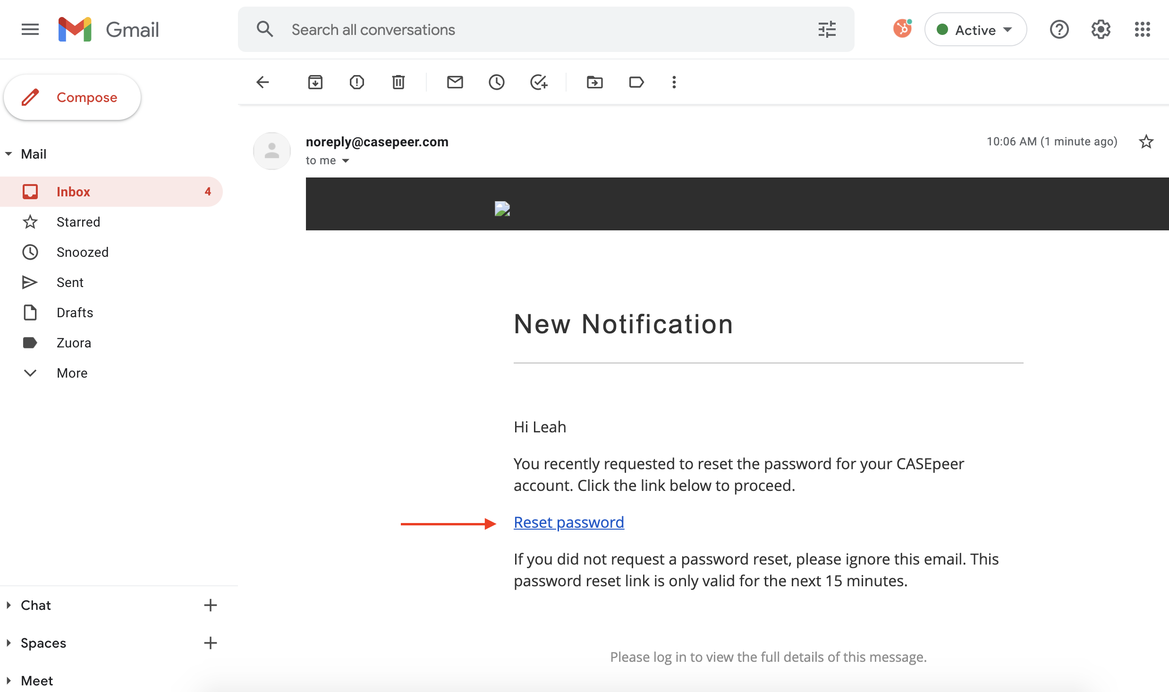Click the search magnifier icon
Screen dimensions: 1169x692
tap(265, 30)
